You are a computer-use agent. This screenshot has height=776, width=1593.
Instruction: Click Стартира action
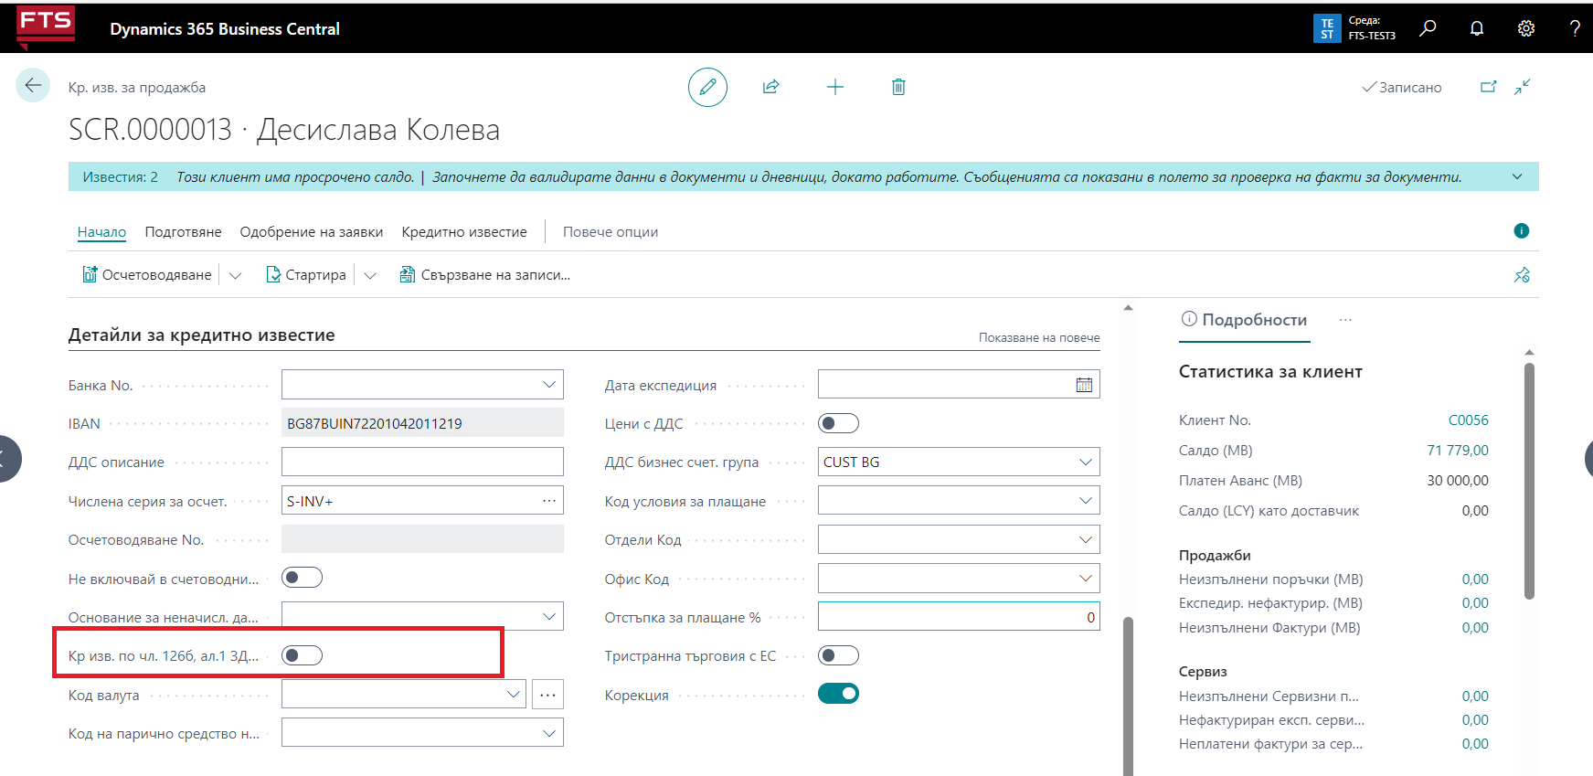pyautogui.click(x=306, y=275)
